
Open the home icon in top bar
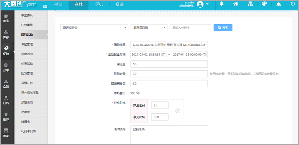click(236, 4)
